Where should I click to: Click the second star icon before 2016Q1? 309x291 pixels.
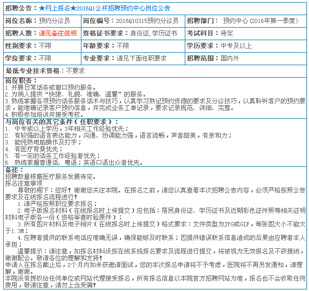pos(73,8)
